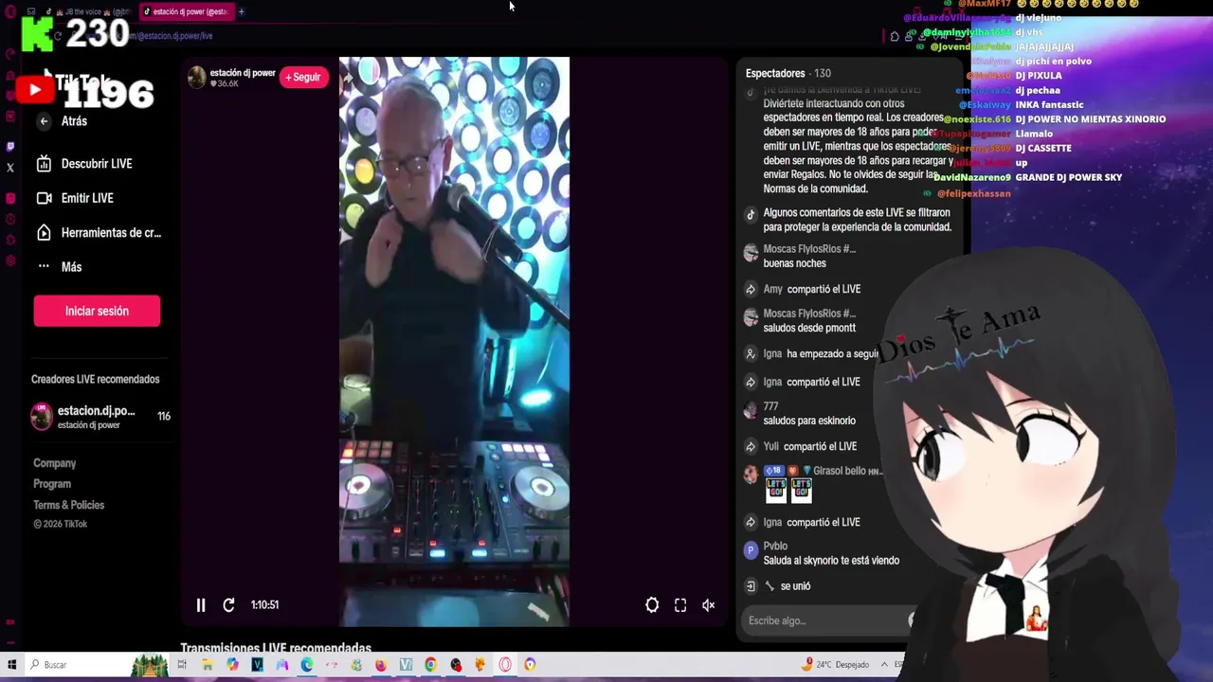The width and height of the screenshot is (1213, 682).
Task: Open the red Opera icon in taskbar
Action: (505, 665)
